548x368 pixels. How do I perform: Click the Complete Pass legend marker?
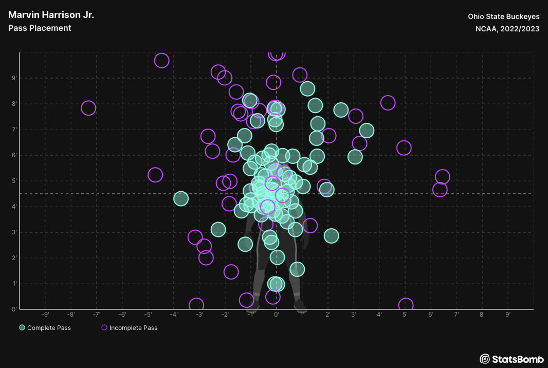pyautogui.click(x=22, y=327)
